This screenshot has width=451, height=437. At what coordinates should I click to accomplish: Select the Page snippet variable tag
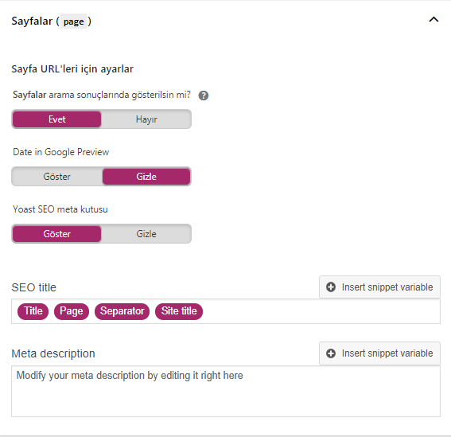point(72,311)
